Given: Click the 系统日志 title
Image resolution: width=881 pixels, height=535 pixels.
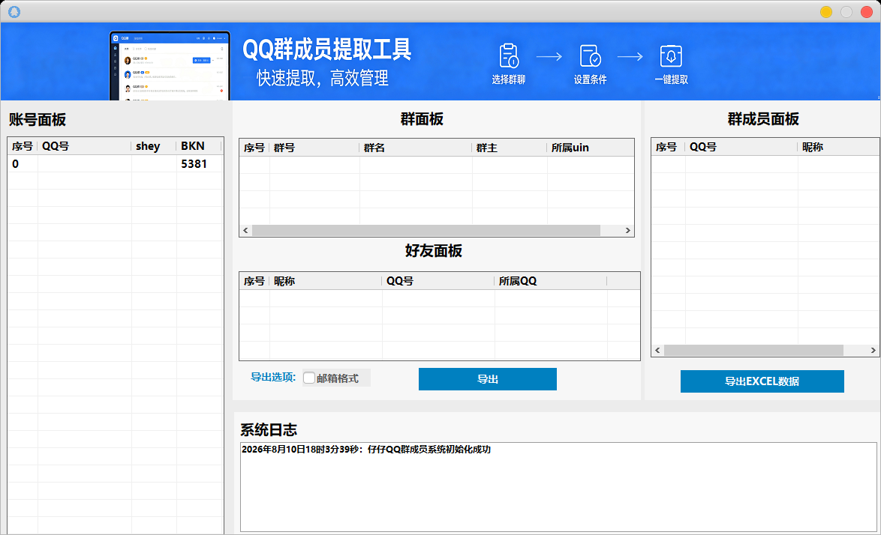Looking at the screenshot, I should point(269,430).
